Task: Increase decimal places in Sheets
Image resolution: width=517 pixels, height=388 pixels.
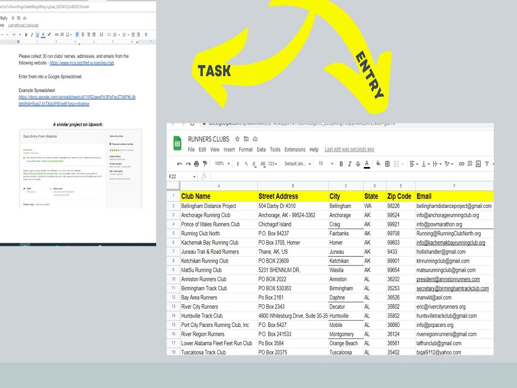Action: point(263,164)
